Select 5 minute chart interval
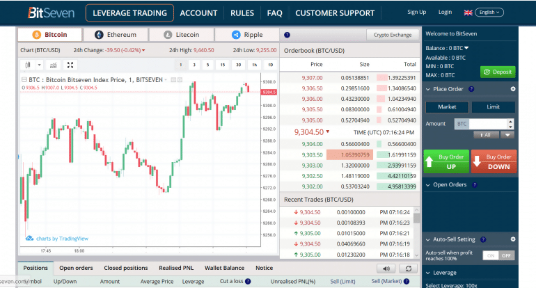 [207, 65]
